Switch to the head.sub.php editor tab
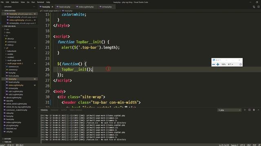The width and height of the screenshot is (261, 146). 64,7
